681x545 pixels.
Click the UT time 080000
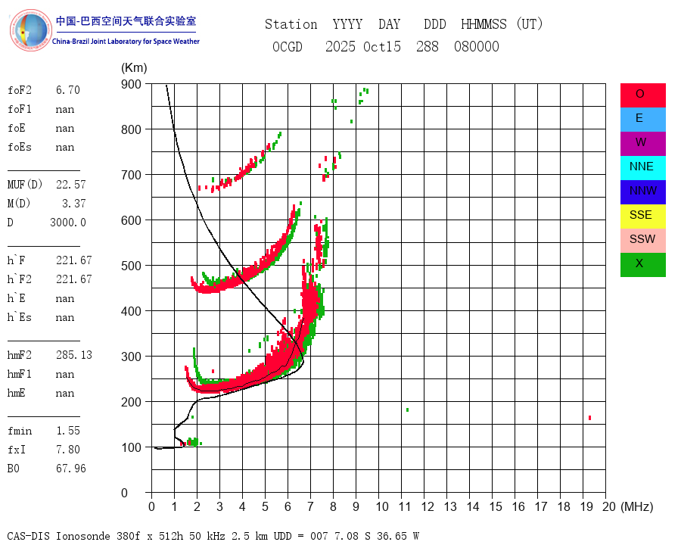(477, 46)
